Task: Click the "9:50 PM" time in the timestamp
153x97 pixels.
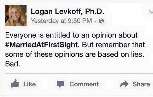Action: pos(80,21)
